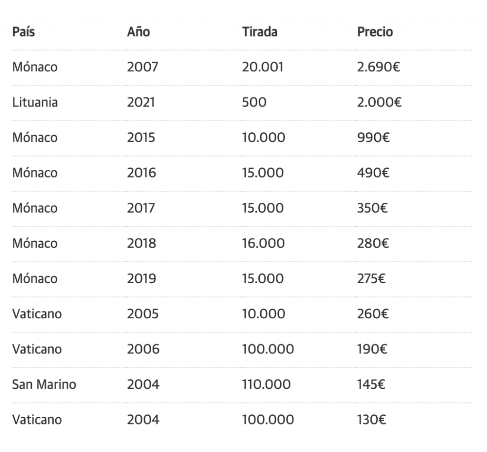Click the 110.000 tirada value
Image resolution: width=487 pixels, height=452 pixels.
pos(266,384)
